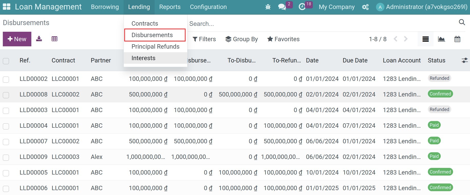The height and width of the screenshot is (195, 470).
Task: Click the Disbursements breadcrumb title
Action: click(26, 23)
